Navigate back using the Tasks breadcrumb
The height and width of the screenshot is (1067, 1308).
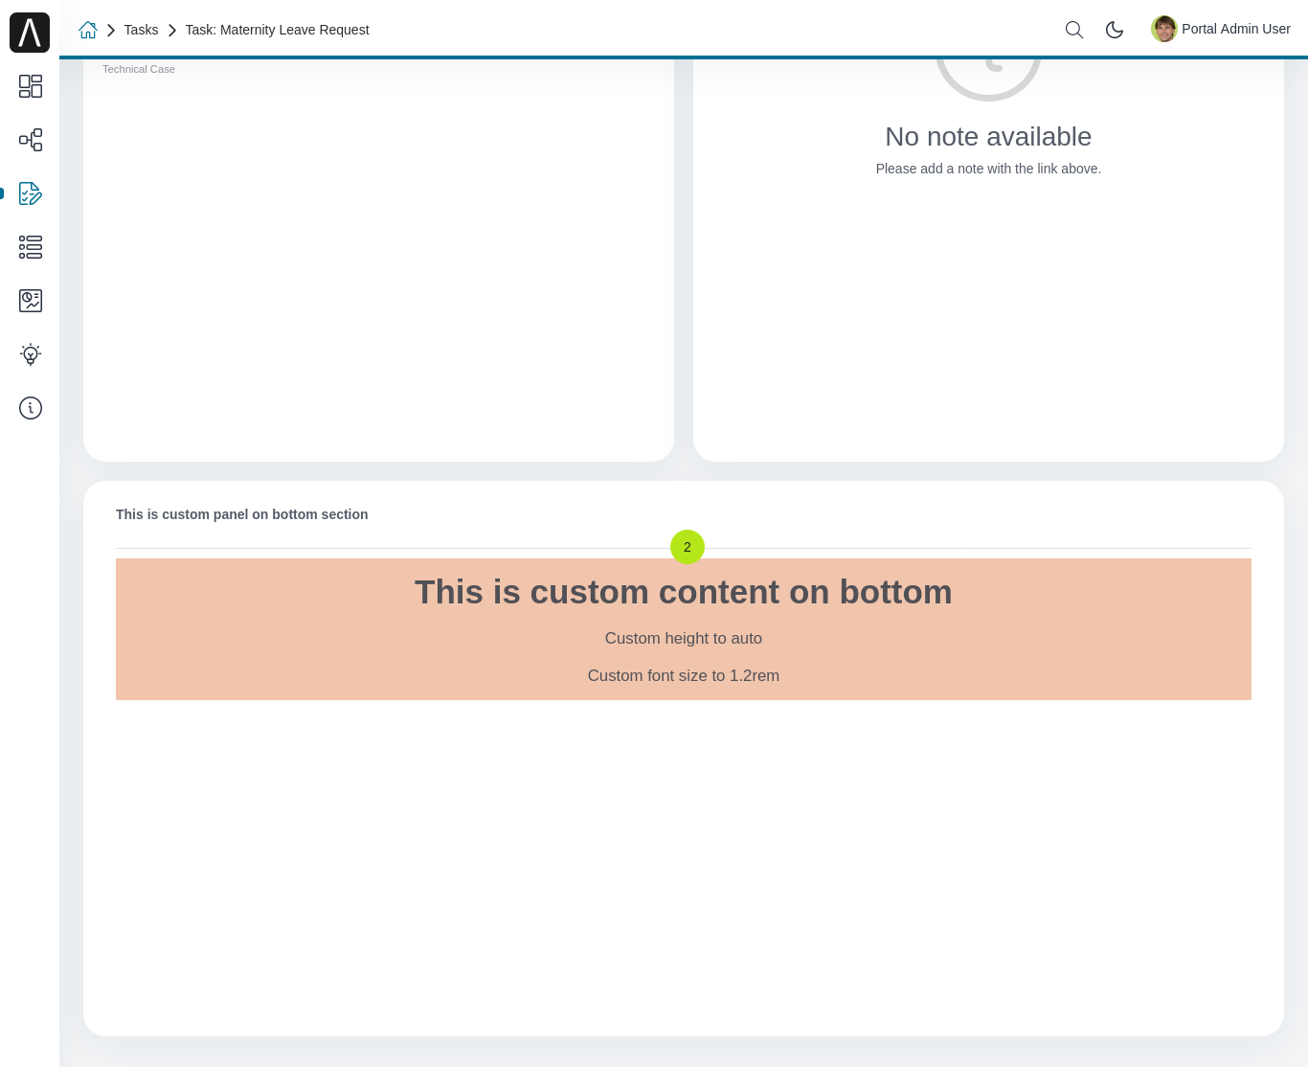pos(141,30)
